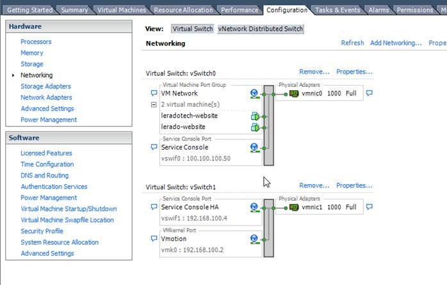Remove vSwitch1 via its Remove link
447x285 pixels.
[314, 185]
